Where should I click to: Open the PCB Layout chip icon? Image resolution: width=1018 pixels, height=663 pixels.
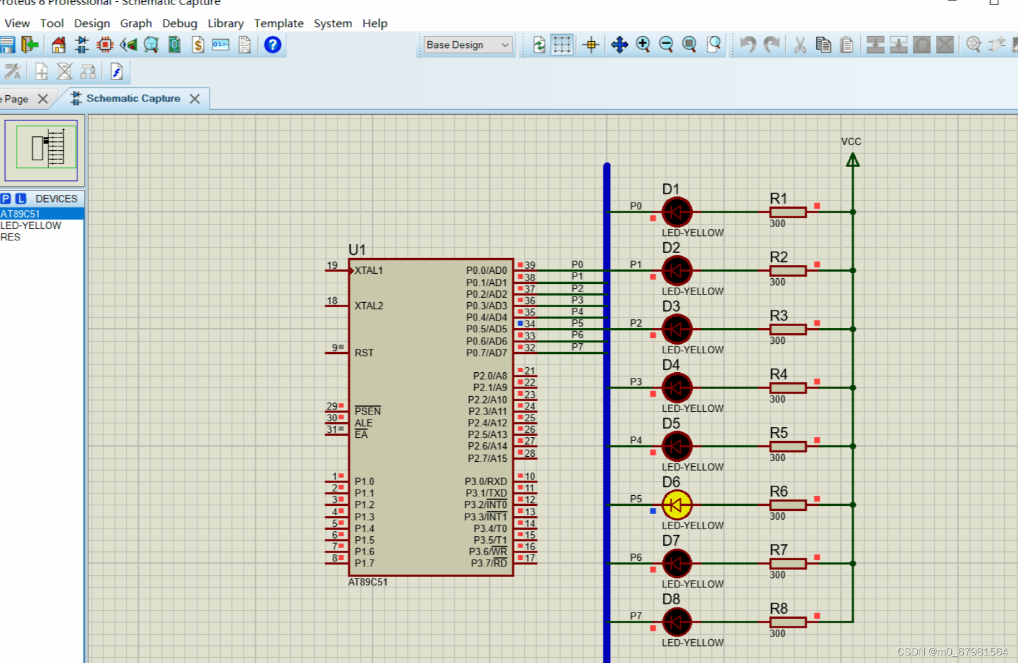coord(105,45)
